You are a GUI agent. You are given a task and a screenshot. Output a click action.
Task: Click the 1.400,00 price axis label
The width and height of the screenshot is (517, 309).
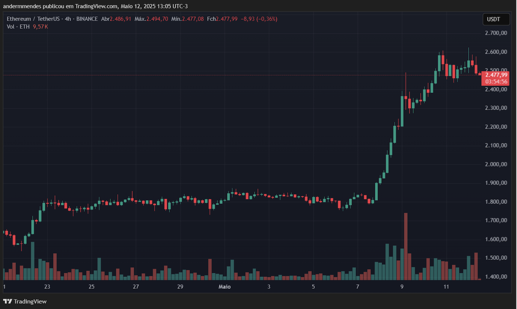click(x=495, y=277)
